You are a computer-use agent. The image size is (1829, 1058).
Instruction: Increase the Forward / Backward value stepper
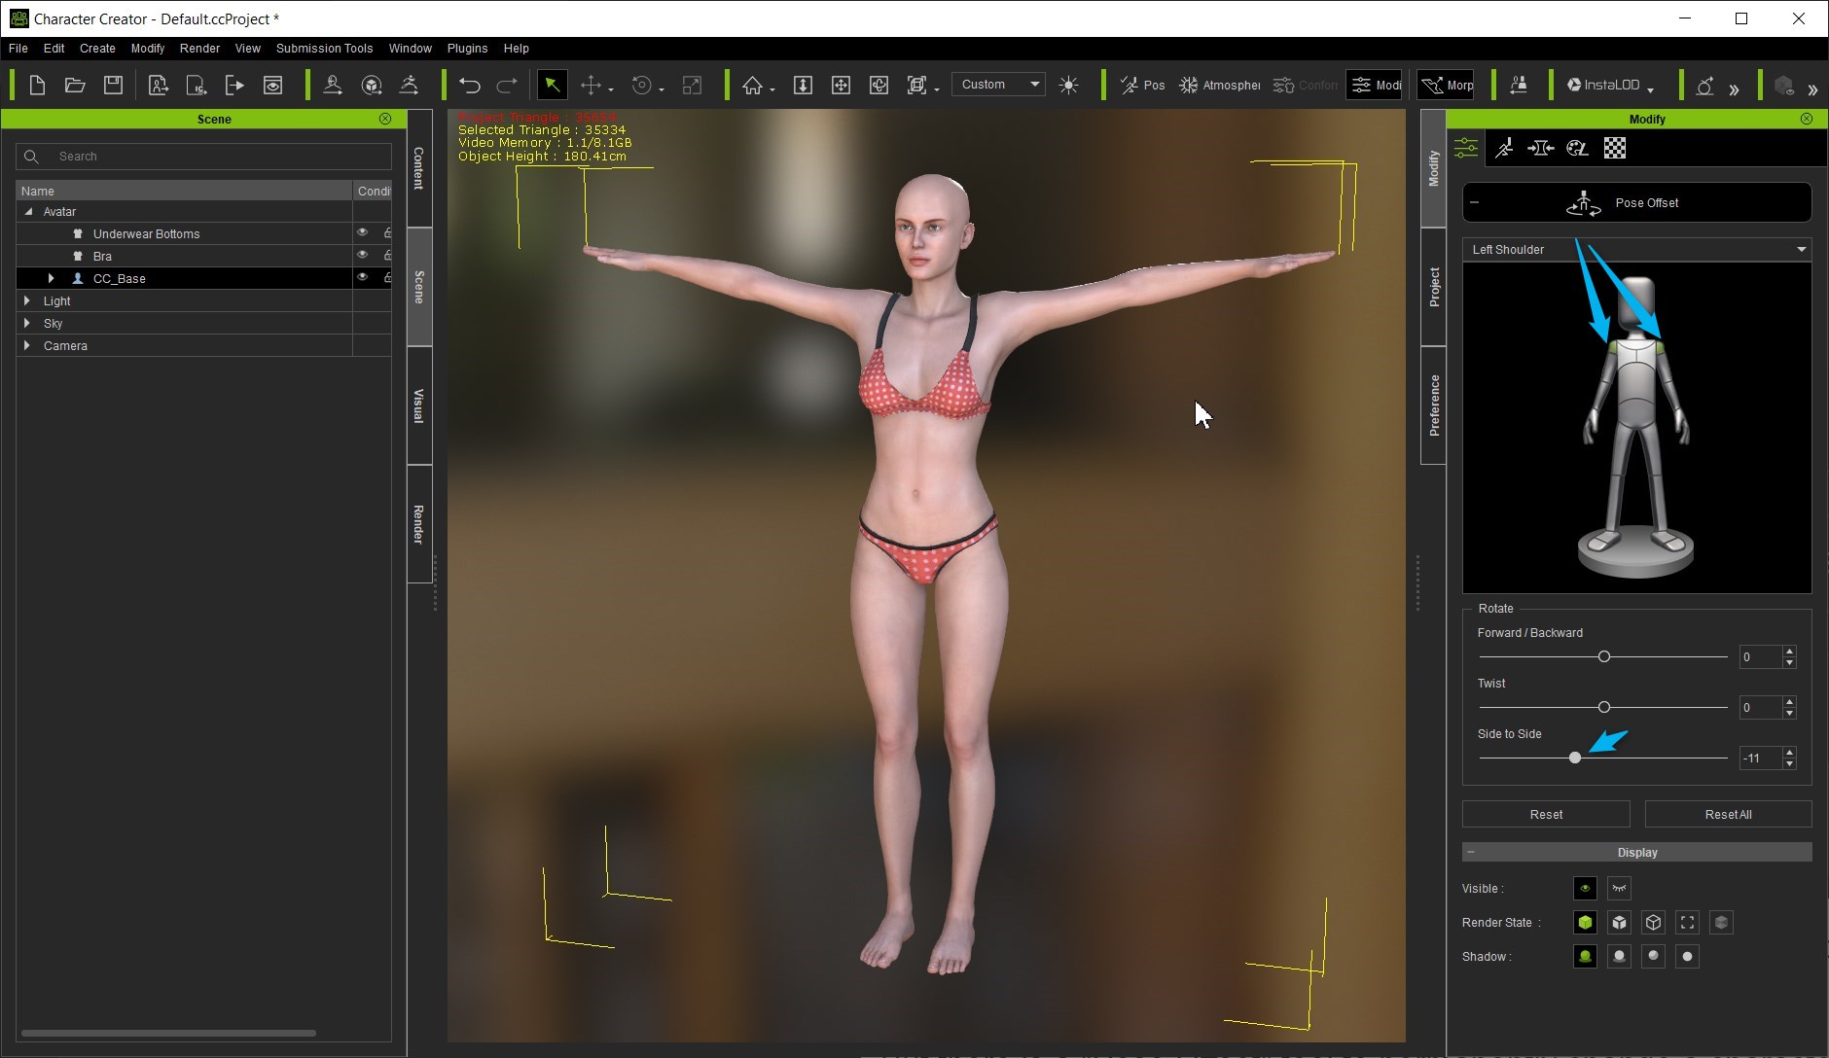1789,651
